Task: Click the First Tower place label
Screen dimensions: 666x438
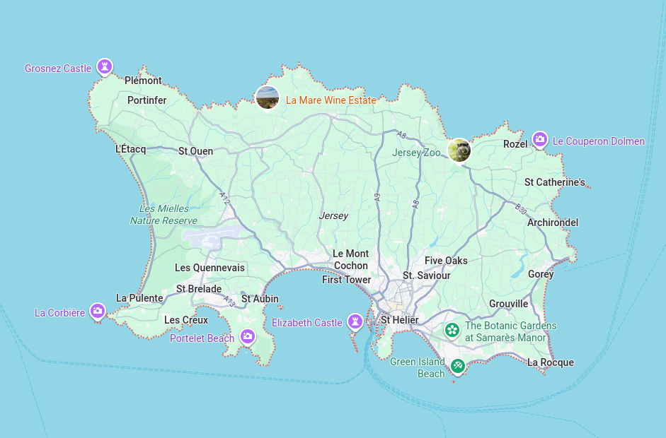Action: [346, 280]
